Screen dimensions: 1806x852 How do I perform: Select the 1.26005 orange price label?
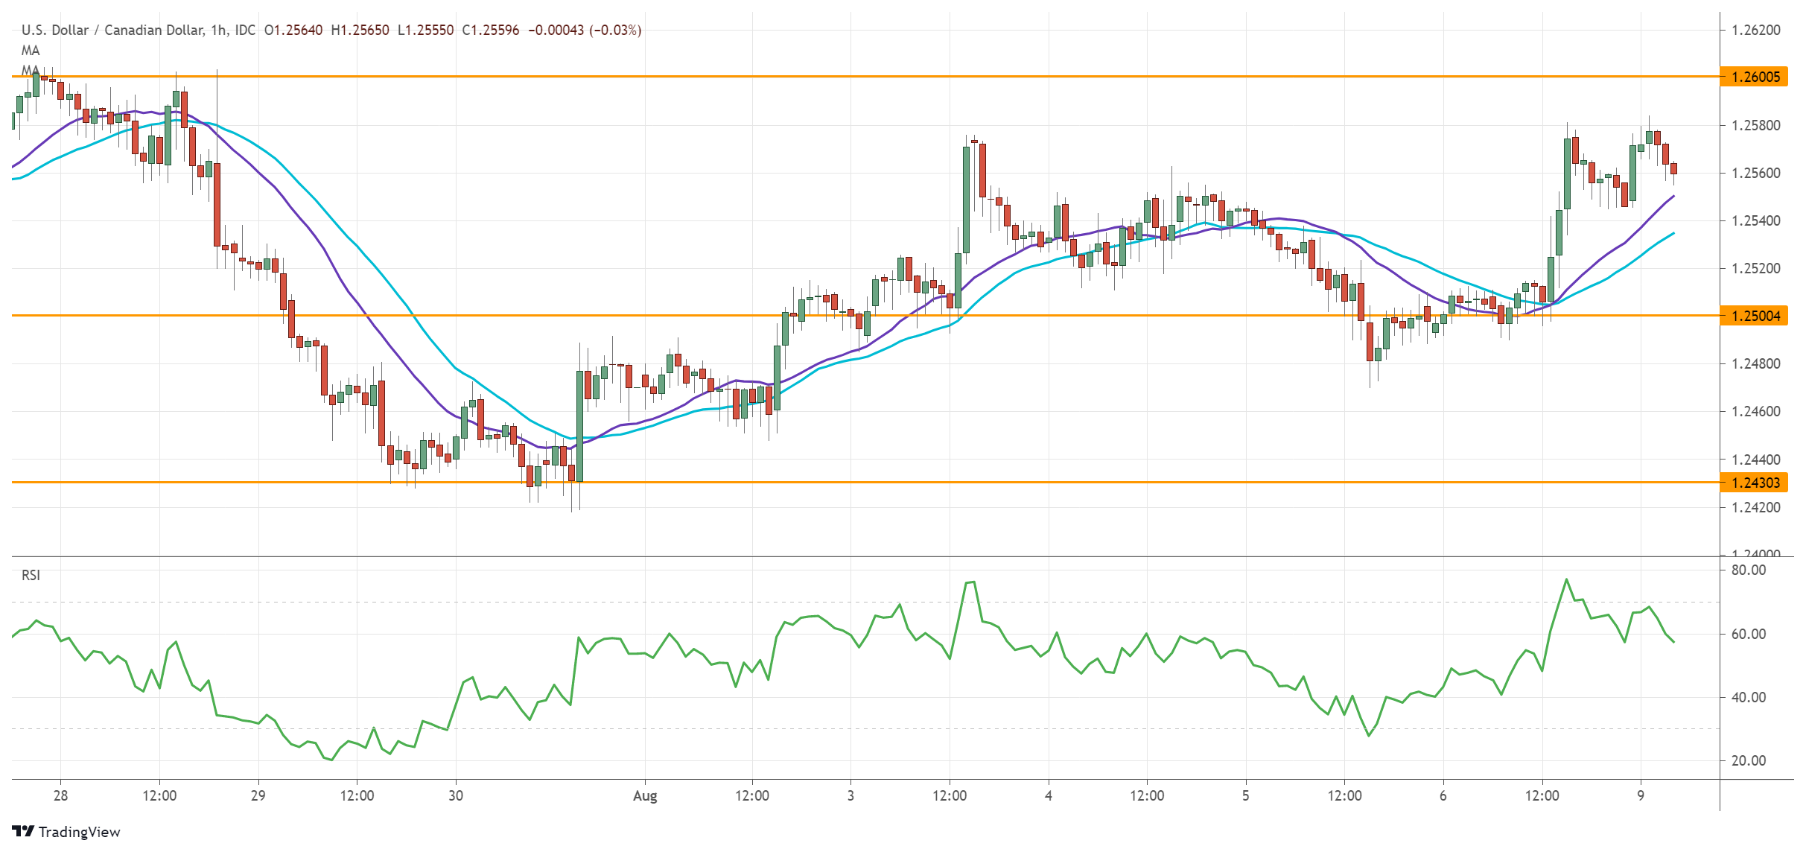click(1755, 77)
